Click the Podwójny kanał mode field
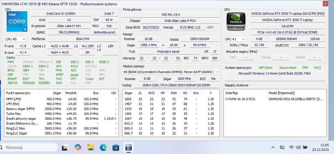Viewport: 334px width, 154px height. [x=168, y=51]
